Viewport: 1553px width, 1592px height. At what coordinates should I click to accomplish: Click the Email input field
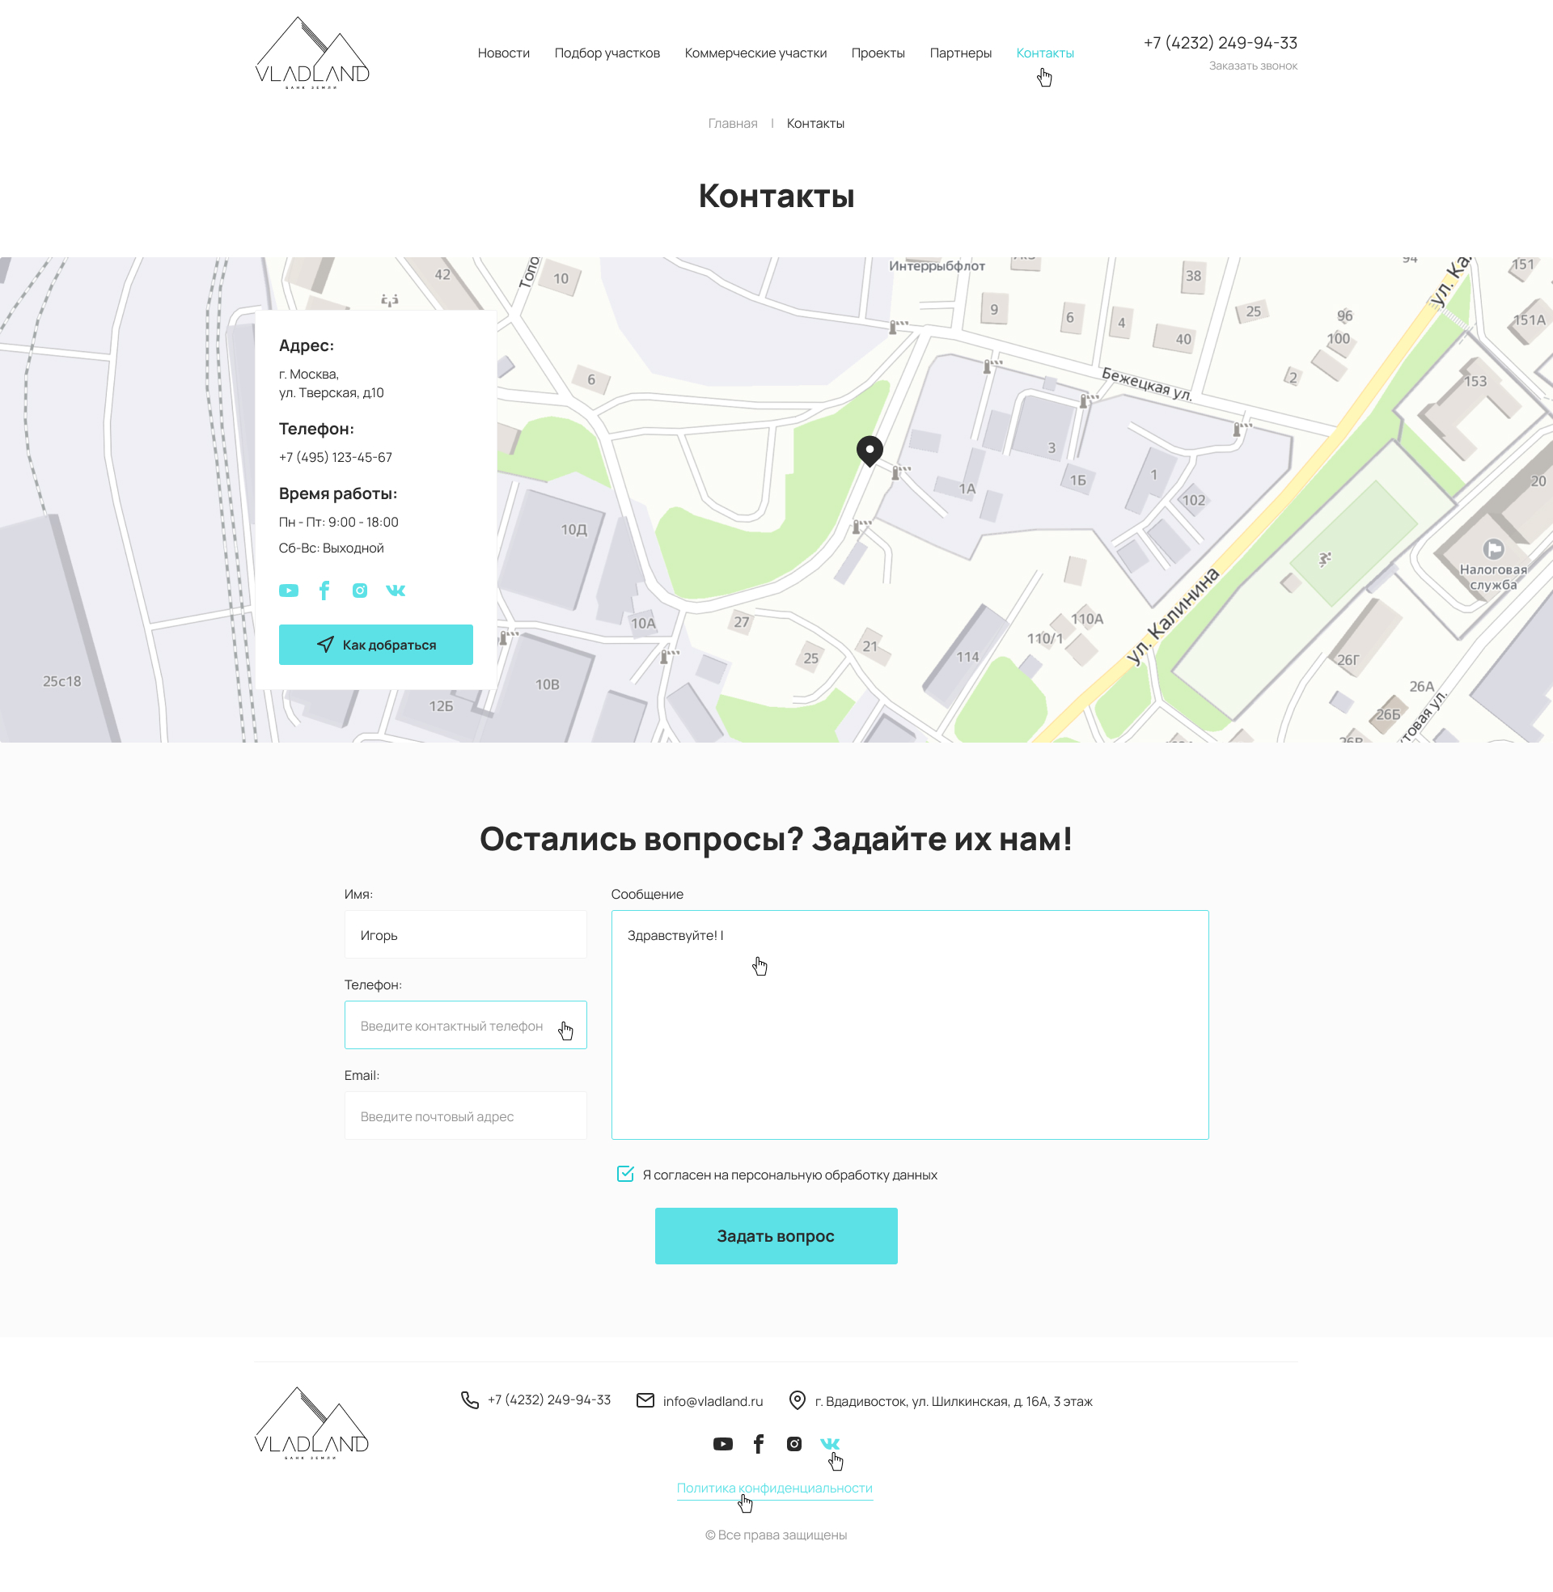[x=465, y=1116]
